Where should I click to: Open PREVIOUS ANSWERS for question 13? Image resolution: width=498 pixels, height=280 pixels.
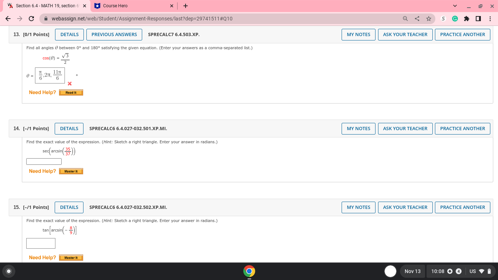114,34
